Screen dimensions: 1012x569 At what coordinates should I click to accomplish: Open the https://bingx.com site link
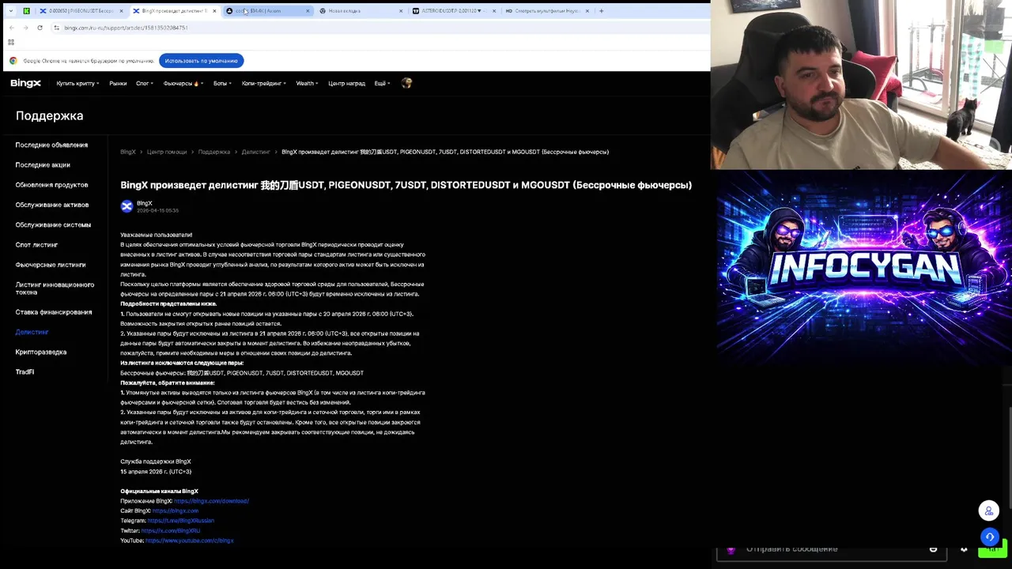click(x=176, y=511)
